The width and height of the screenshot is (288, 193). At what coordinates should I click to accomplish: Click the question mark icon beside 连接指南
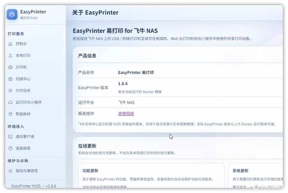pyautogui.click(x=10, y=148)
